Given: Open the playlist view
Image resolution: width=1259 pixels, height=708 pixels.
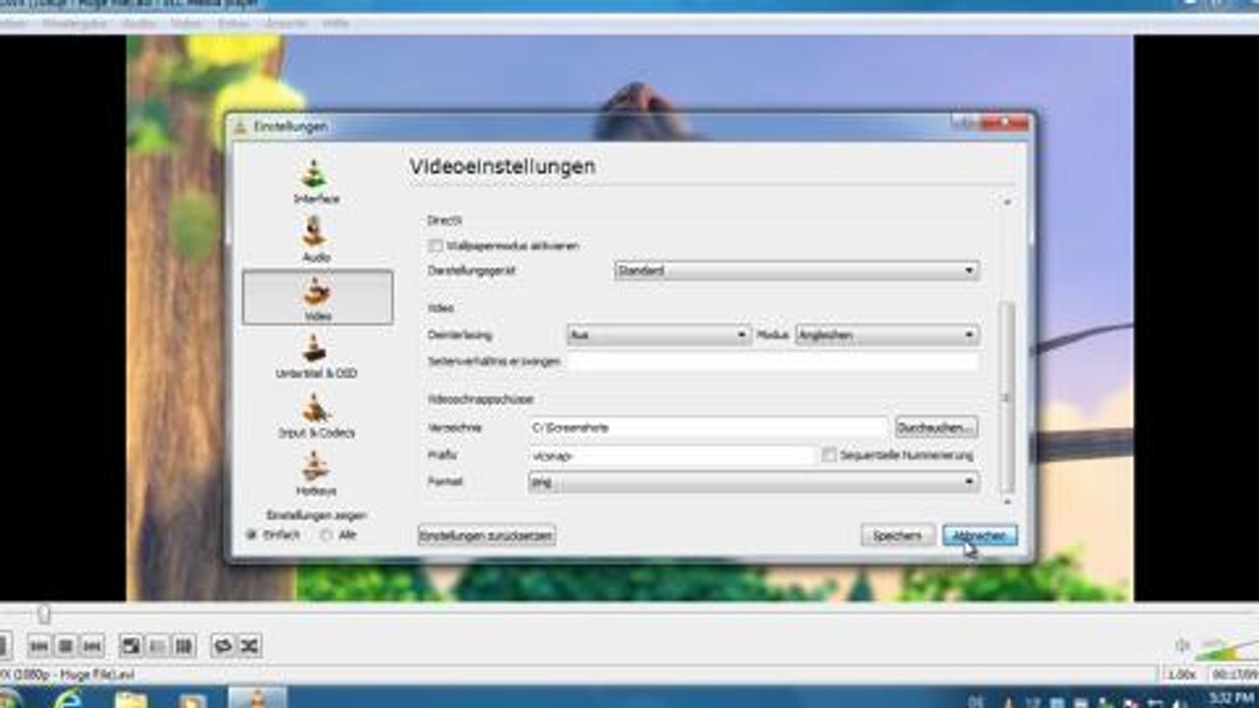Looking at the screenshot, I should click(183, 646).
